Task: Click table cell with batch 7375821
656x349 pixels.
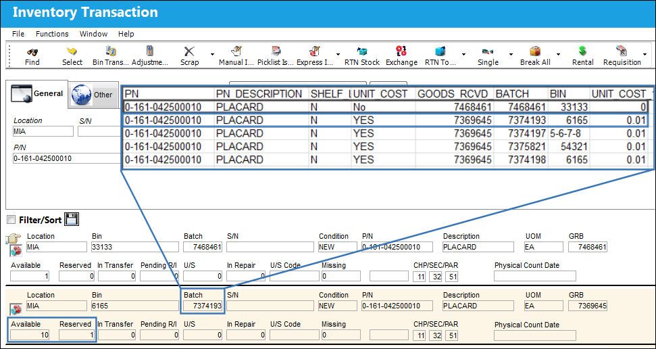Action: [520, 147]
